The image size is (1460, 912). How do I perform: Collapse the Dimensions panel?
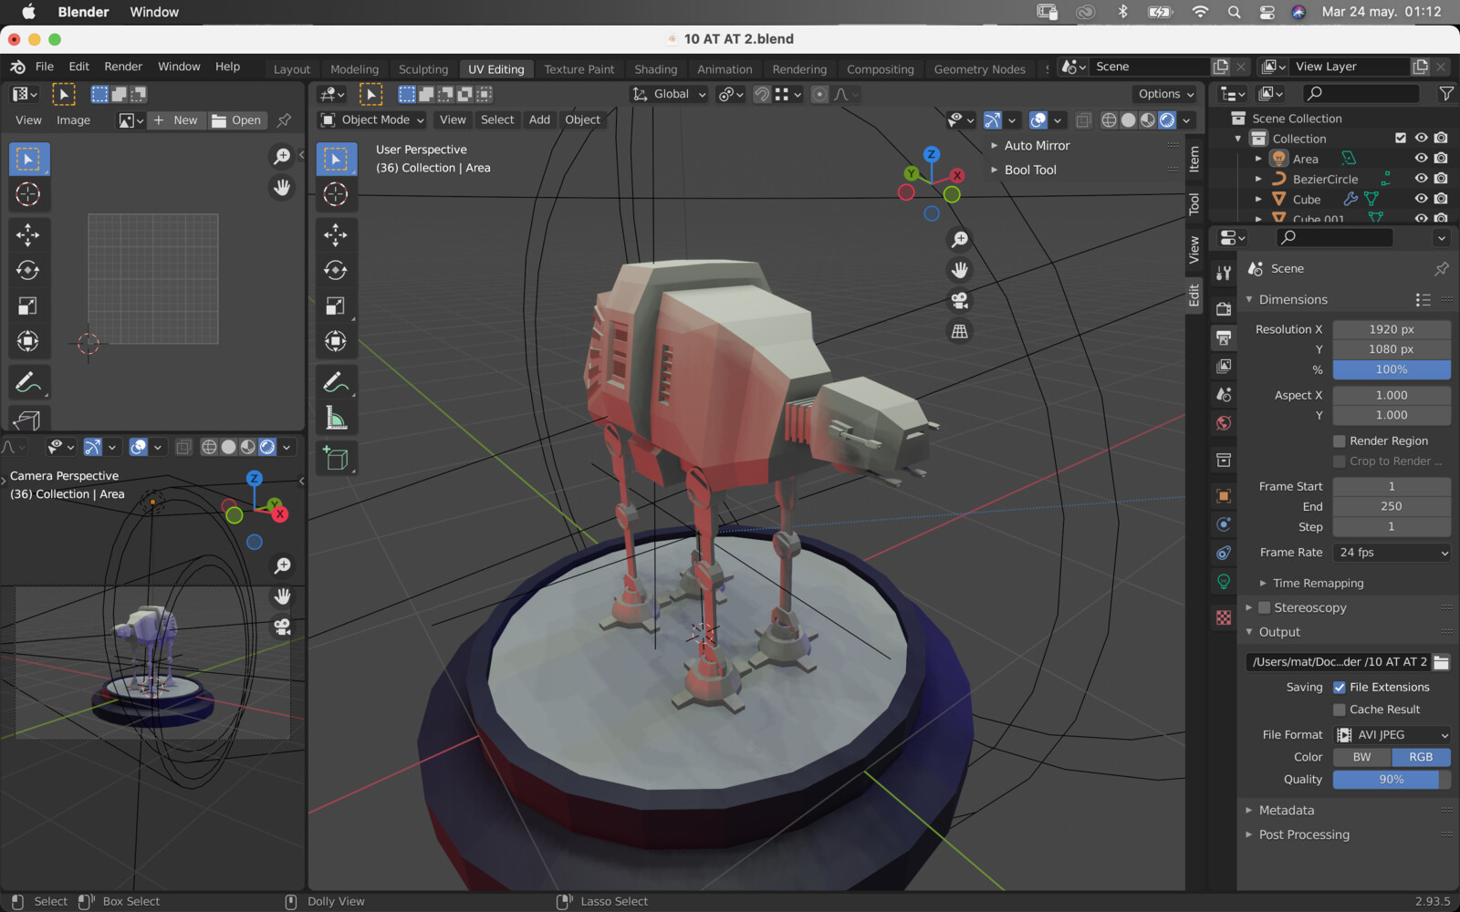coord(1250,299)
